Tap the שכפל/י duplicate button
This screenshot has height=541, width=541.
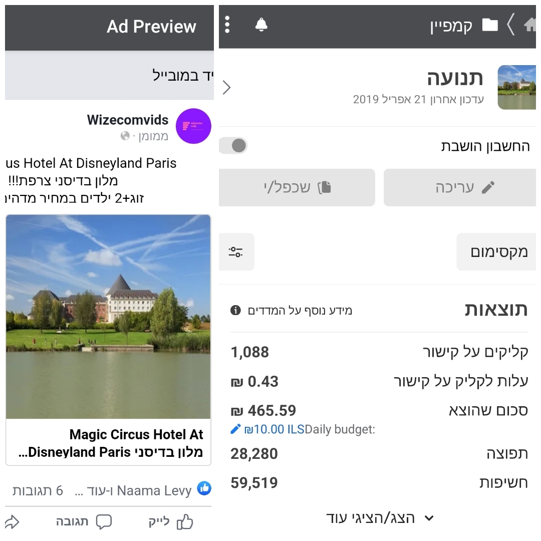pos(297,187)
